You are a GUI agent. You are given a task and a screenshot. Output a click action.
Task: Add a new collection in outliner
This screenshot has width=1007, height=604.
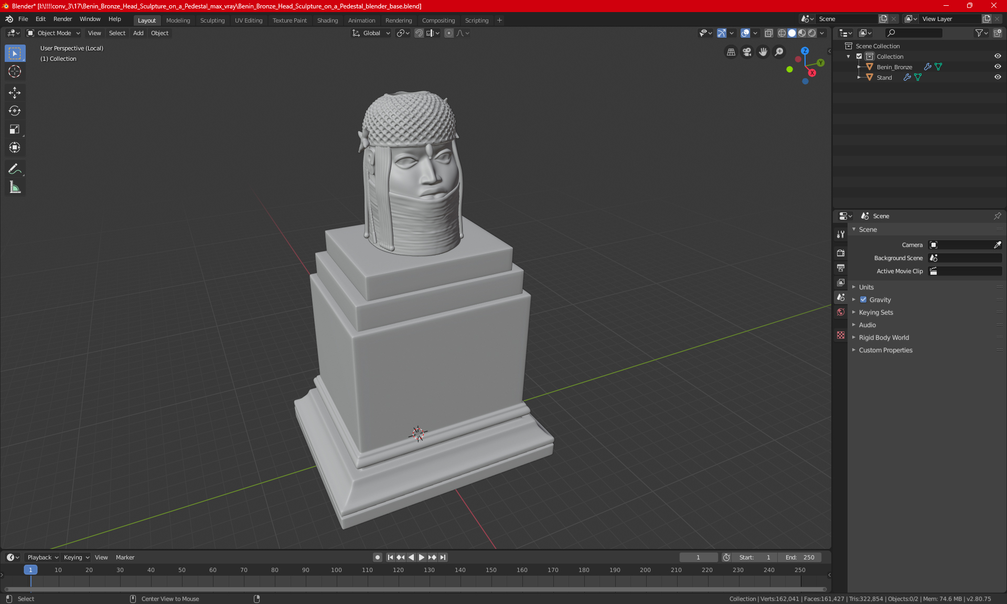(997, 33)
